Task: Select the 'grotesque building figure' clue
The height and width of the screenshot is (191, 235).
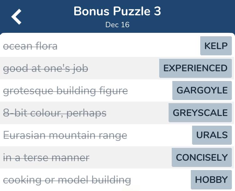Action: pos(65,91)
